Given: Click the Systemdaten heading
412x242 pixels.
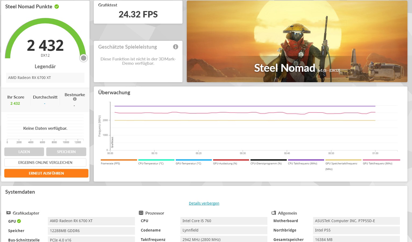Looking at the screenshot, I should (x=20, y=192).
